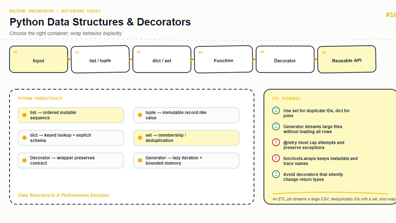Click the Input step card
This screenshot has width=396, height=223.
pyautogui.click(x=39, y=60)
